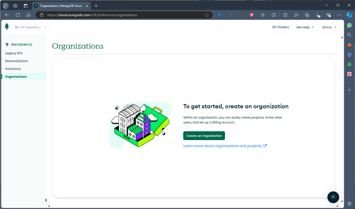
Task: Click the vertical scrollbar down arrow
Action: (x=342, y=201)
